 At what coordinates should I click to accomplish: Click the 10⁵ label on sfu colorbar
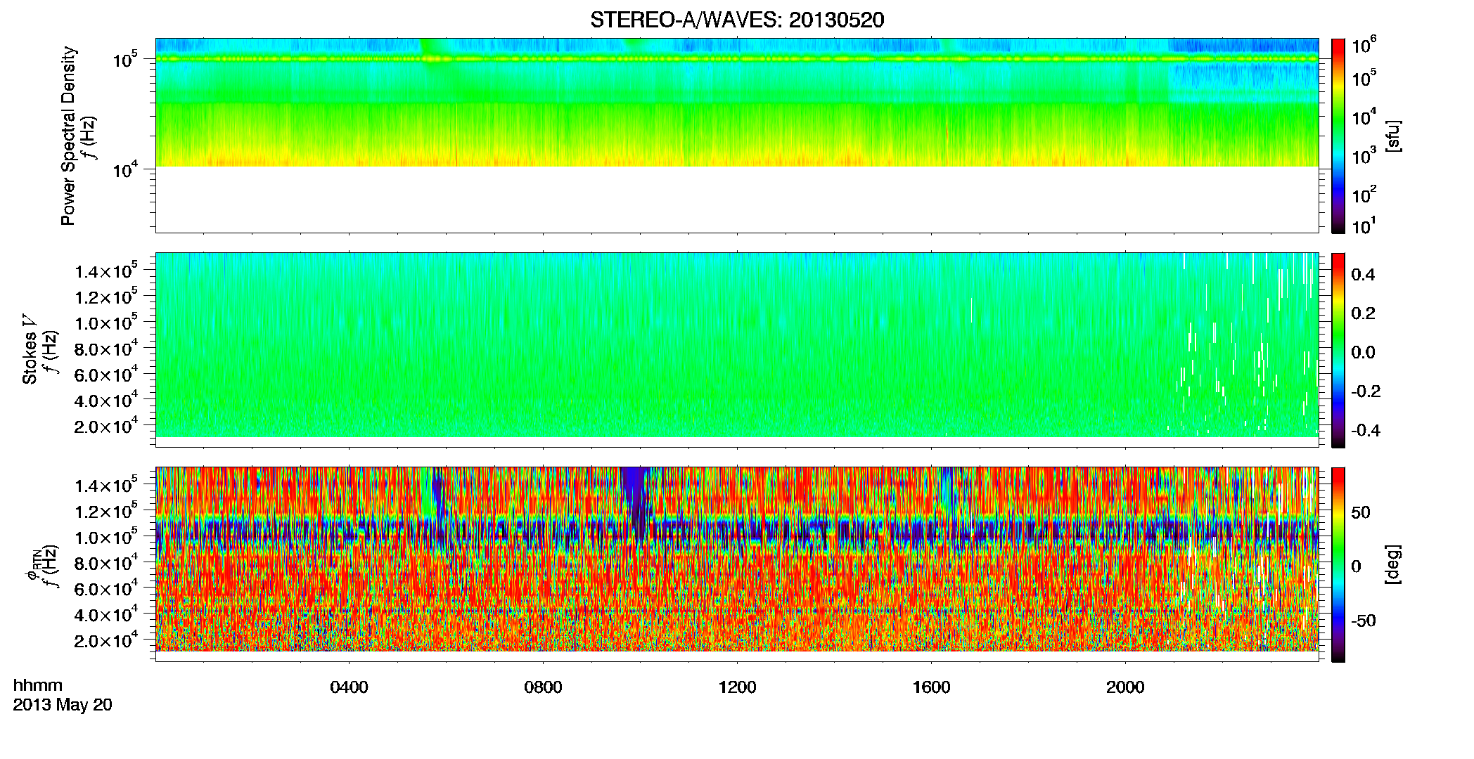coord(1364,77)
